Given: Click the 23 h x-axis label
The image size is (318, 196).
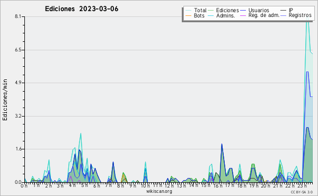Looking at the screenshot, I should point(302,185).
